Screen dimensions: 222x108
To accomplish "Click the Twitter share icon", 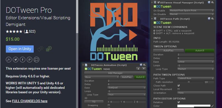I will coord(16,60).
